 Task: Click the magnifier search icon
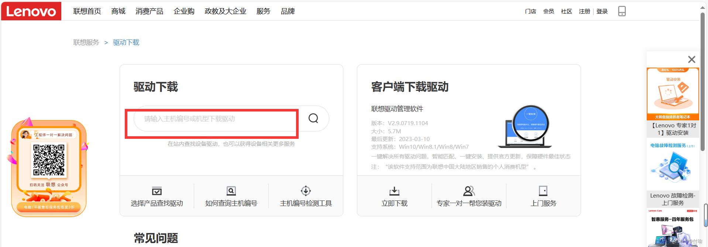point(313,118)
